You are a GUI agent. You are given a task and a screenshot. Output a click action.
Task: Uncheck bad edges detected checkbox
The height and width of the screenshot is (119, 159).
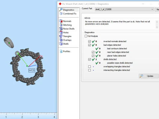click(89, 45)
